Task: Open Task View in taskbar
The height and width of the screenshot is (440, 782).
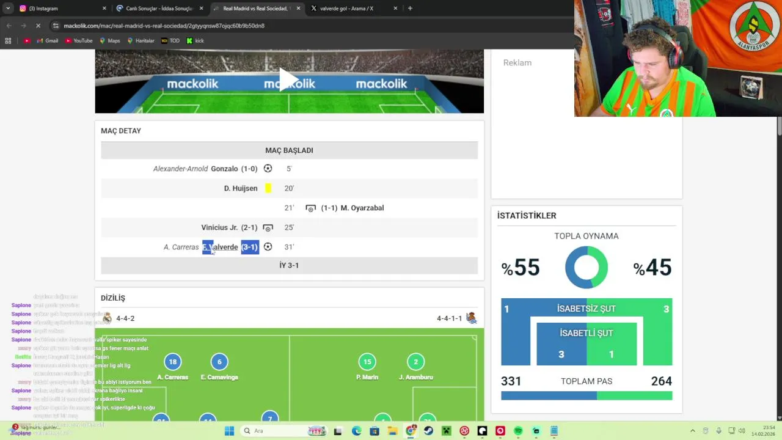Action: click(x=337, y=431)
